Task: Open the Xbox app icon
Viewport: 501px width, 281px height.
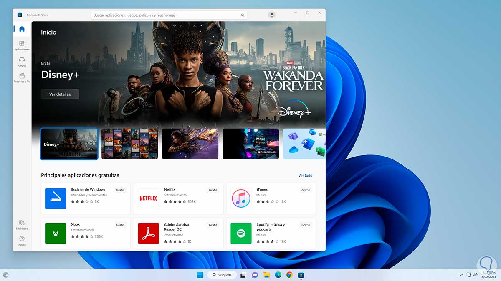Action: pyautogui.click(x=56, y=234)
